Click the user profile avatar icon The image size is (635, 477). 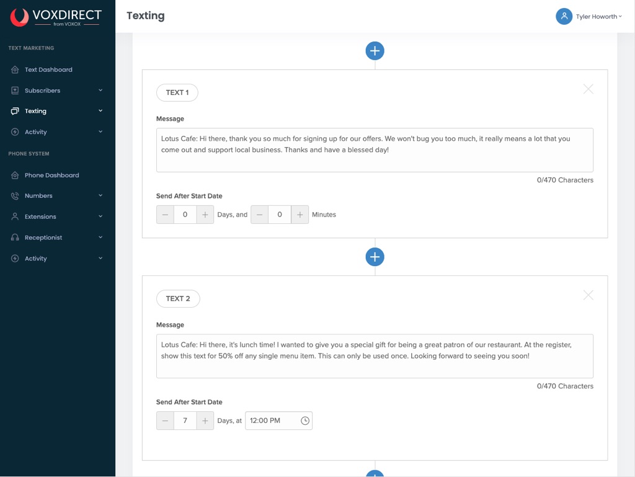(564, 17)
